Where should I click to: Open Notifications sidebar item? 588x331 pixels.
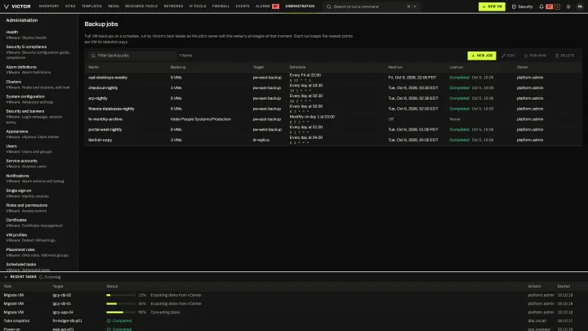[x=38, y=179]
